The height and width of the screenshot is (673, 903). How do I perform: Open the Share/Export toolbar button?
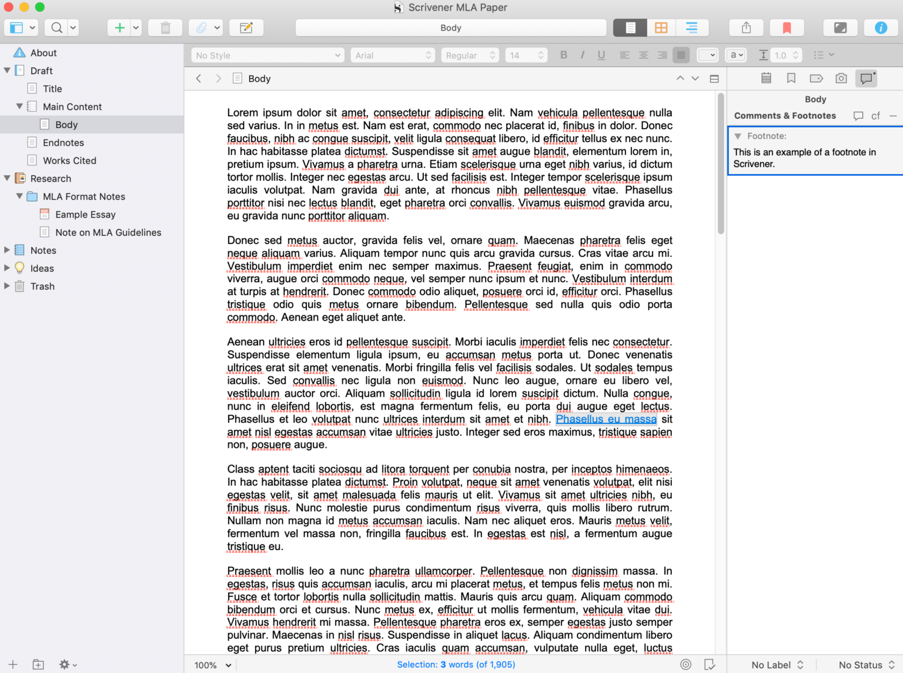746,27
